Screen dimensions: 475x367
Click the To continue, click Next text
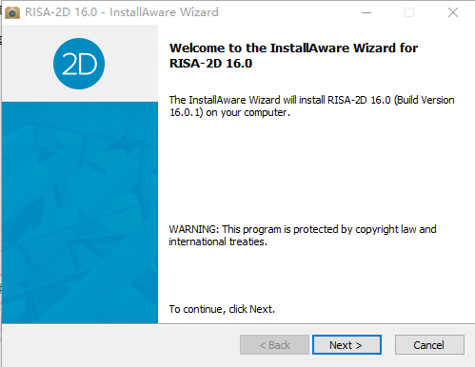[222, 309]
